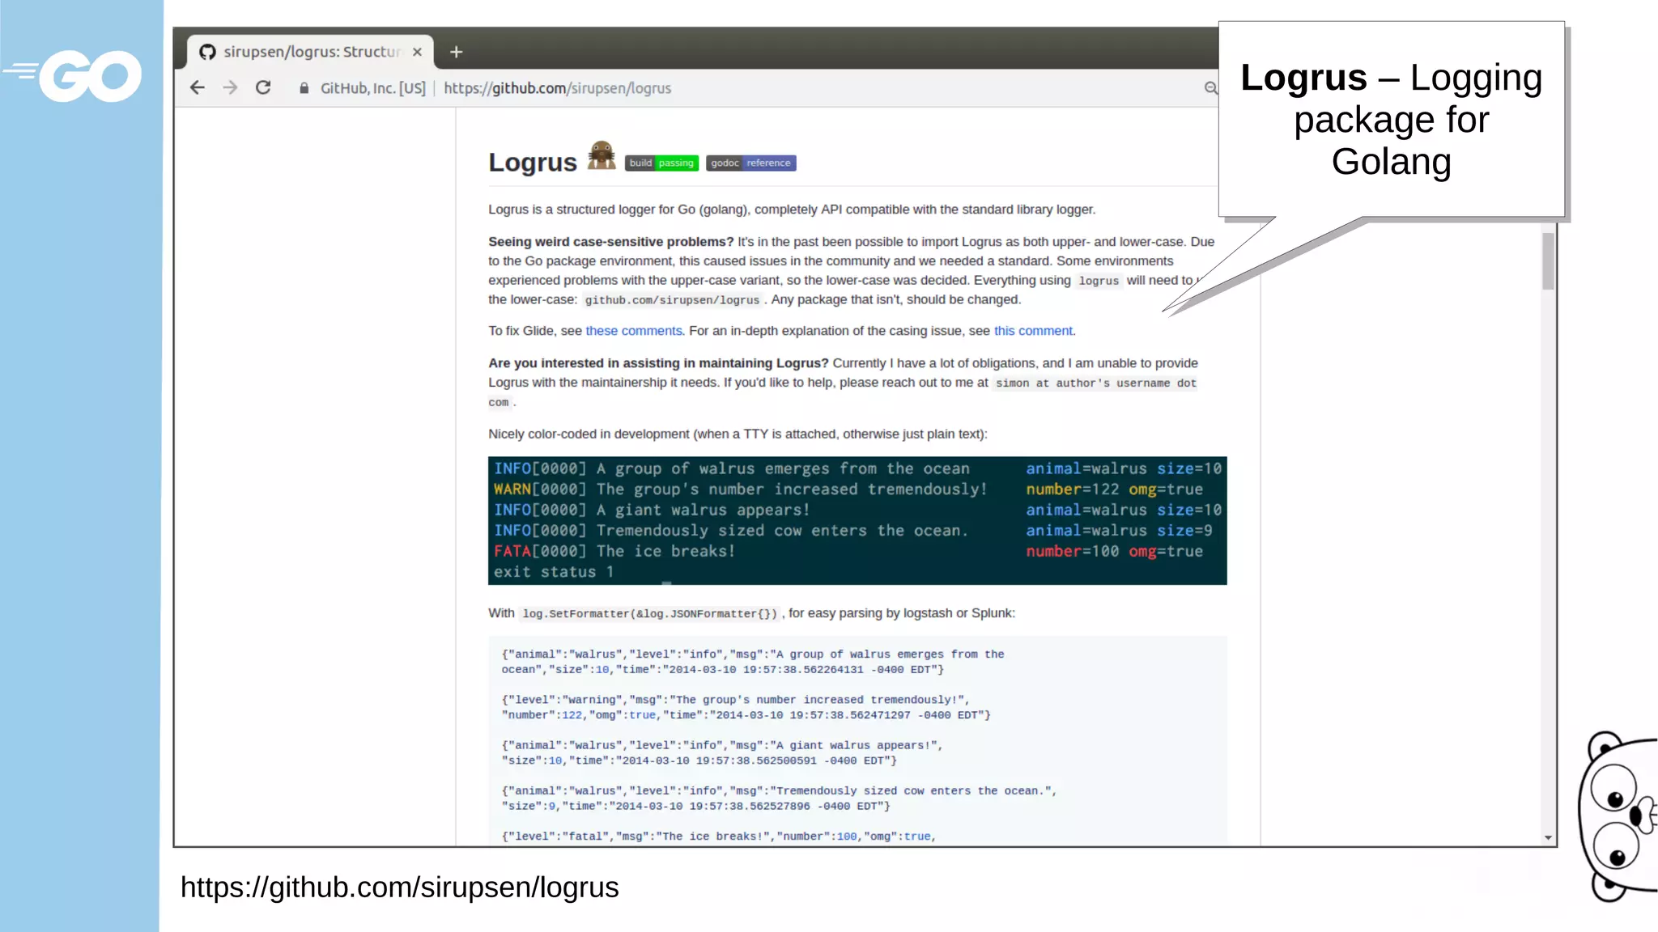Click the lock security icon
Image resolution: width=1658 pixels, height=932 pixels.
(x=304, y=88)
